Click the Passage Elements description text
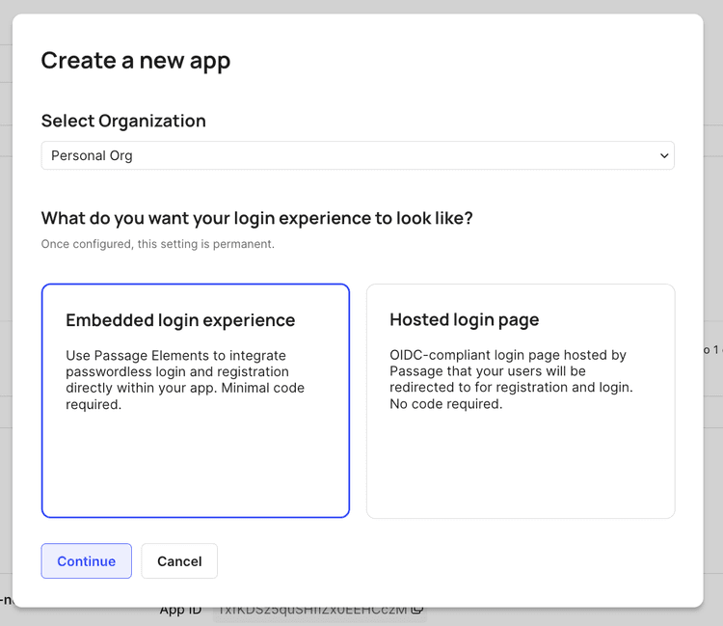Screen dimensions: 723x626 coord(185,380)
